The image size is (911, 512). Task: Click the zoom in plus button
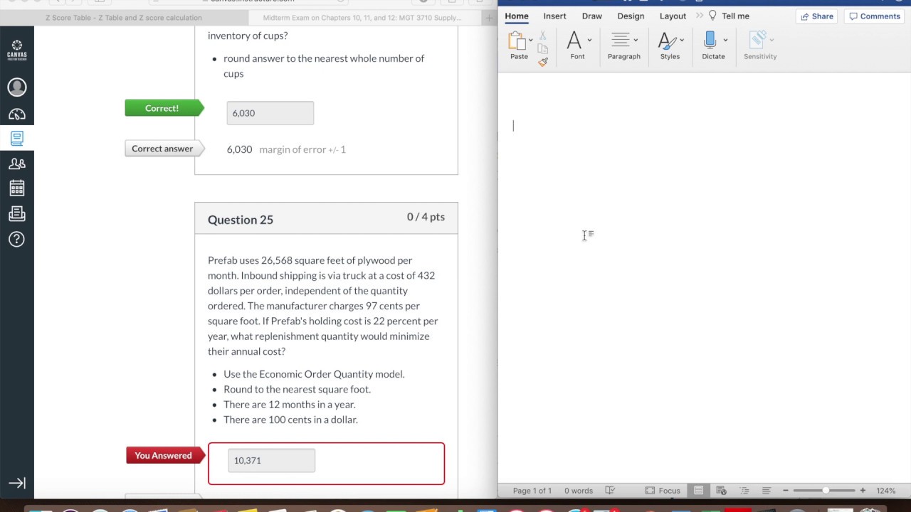click(863, 491)
